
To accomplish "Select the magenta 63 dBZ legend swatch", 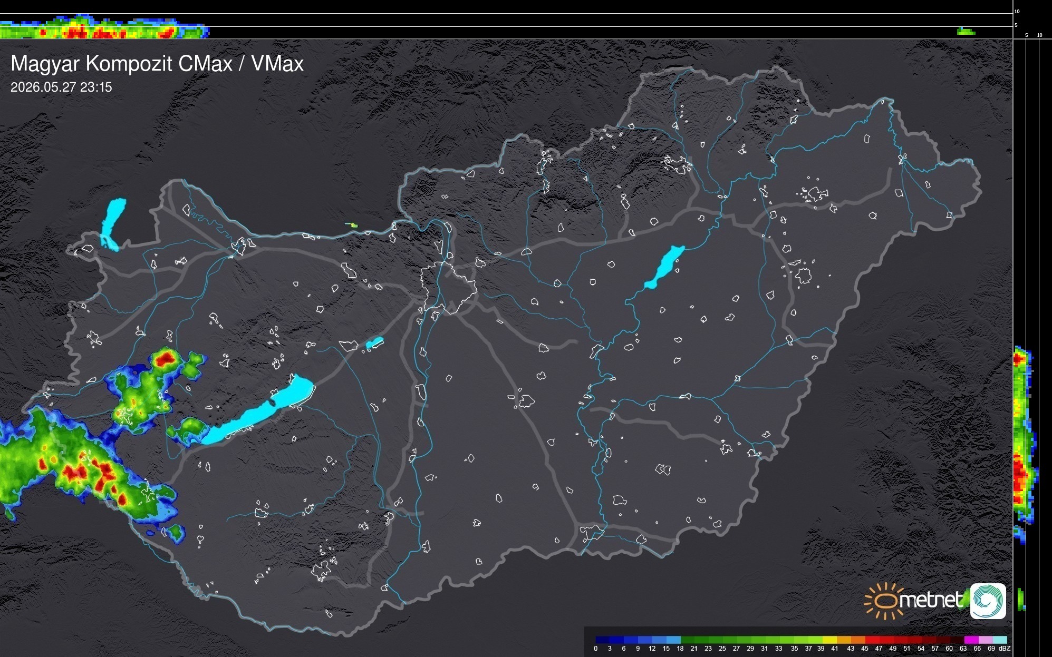I will pos(971,640).
